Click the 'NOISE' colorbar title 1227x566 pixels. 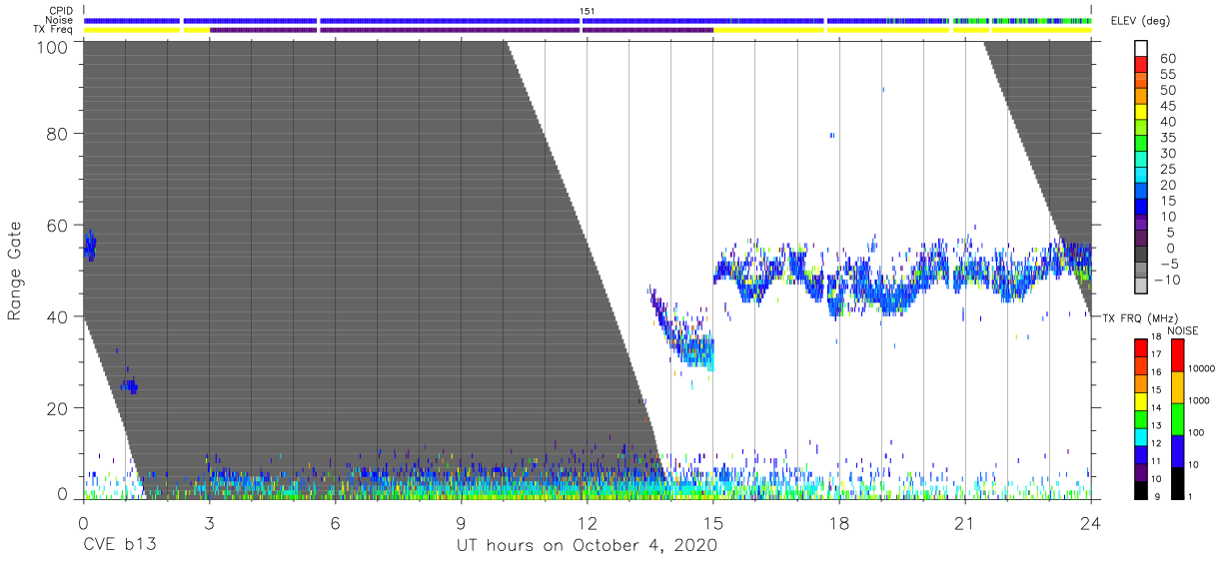click(x=1184, y=330)
